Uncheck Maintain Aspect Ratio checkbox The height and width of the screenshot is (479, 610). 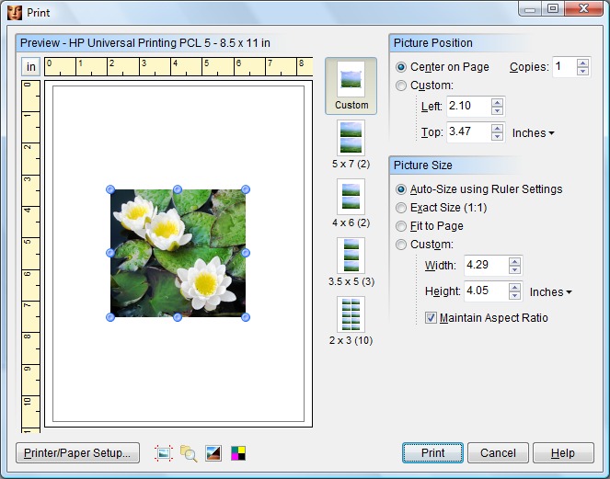[431, 318]
